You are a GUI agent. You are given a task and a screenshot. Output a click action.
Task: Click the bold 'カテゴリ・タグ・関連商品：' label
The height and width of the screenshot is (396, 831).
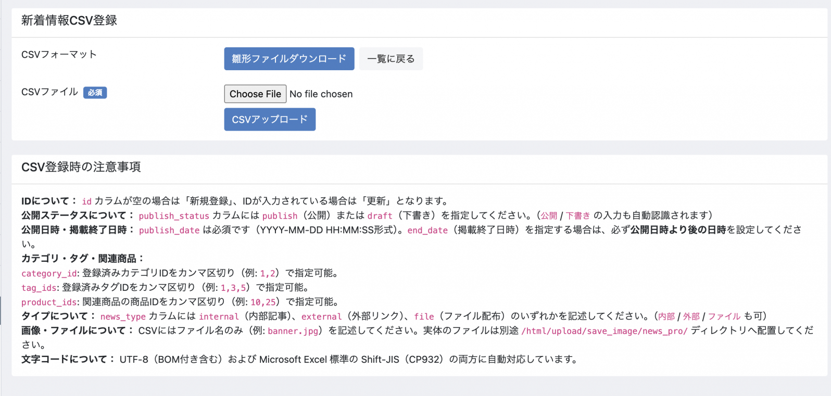point(83,259)
